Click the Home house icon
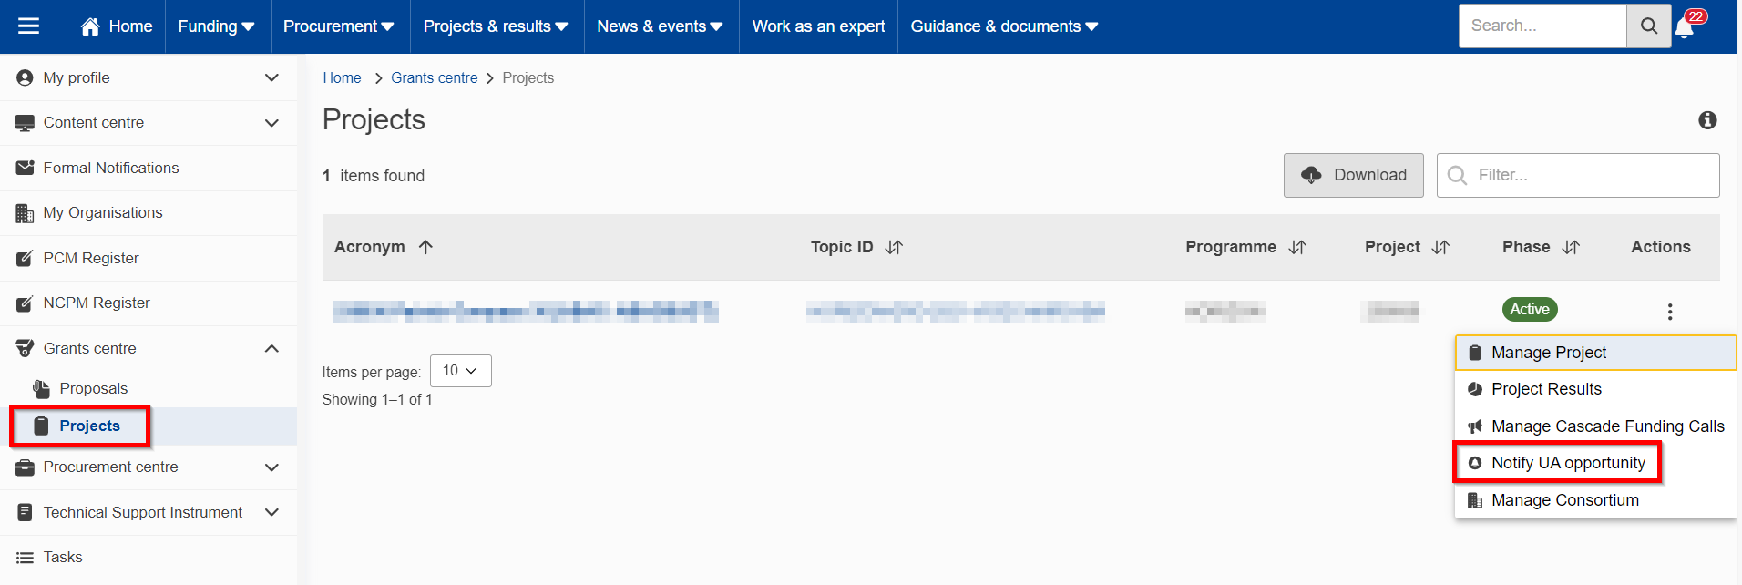The height and width of the screenshot is (585, 1742). pos(90,26)
